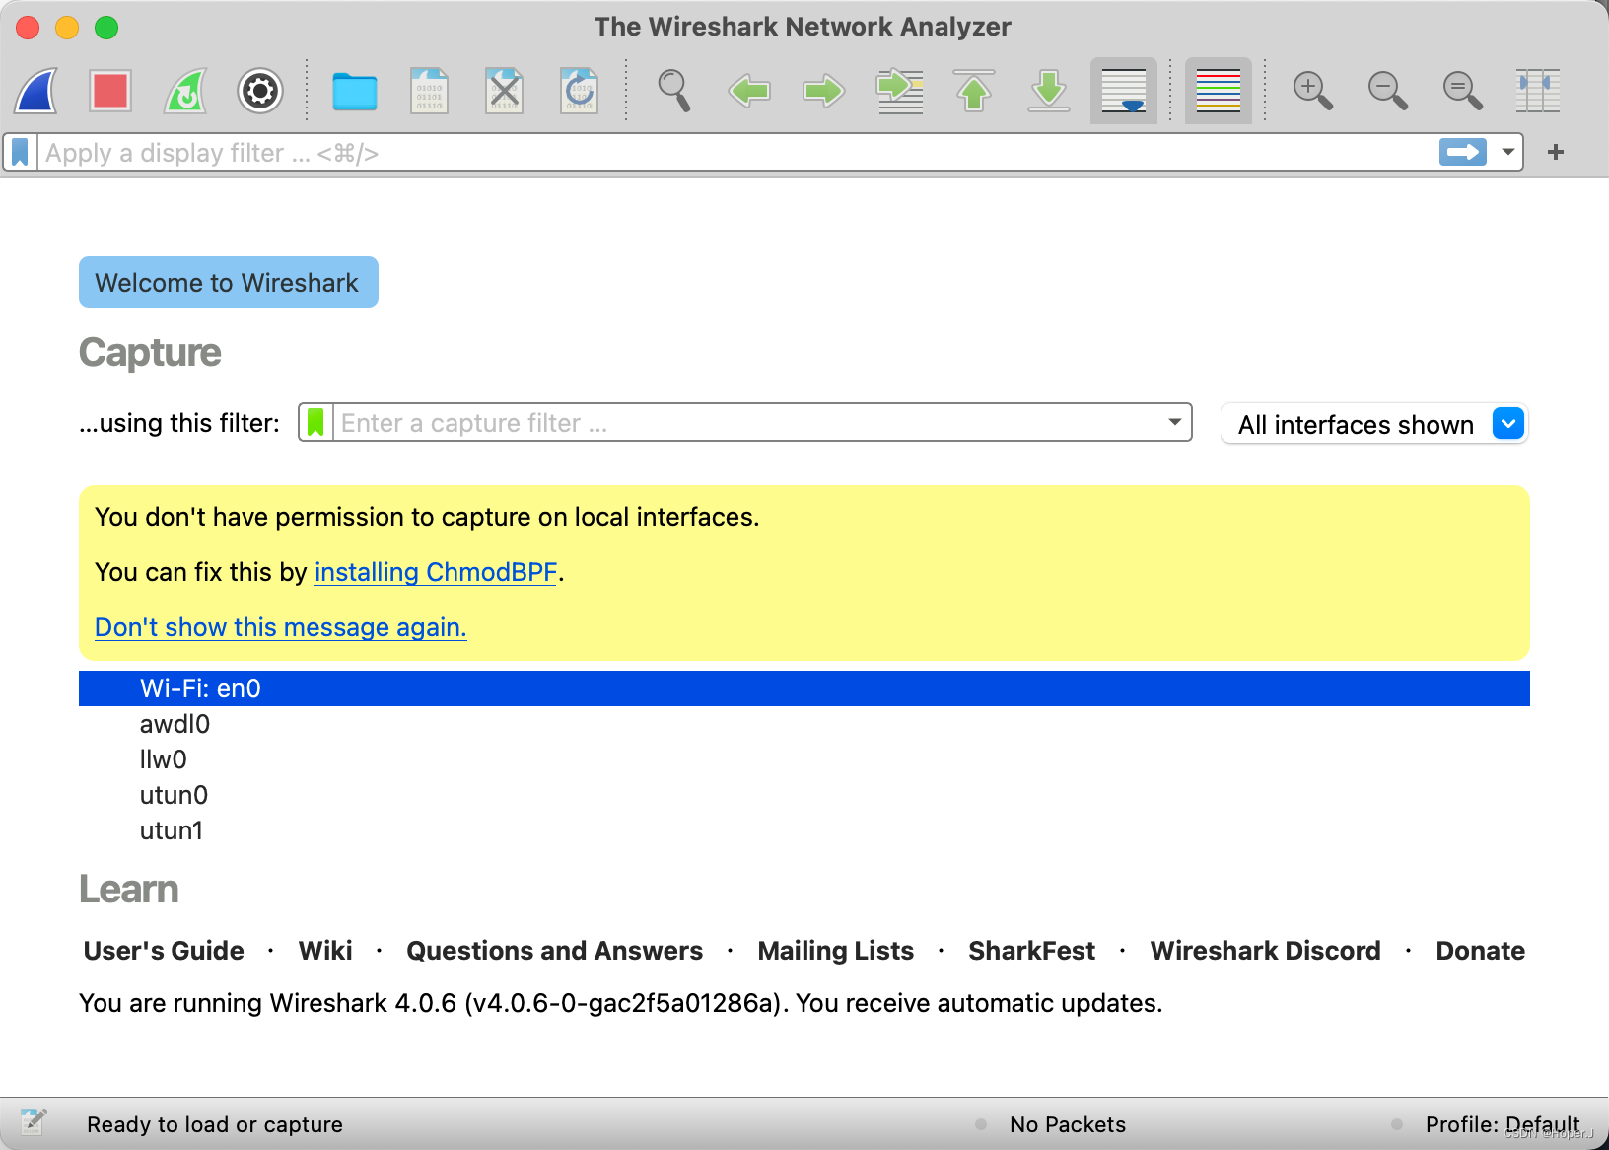Add a display filter button with plus

[x=1556, y=152]
